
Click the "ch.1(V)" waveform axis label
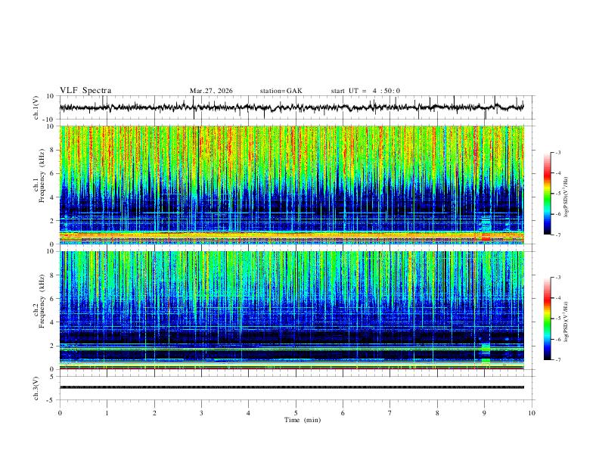(x=36, y=107)
